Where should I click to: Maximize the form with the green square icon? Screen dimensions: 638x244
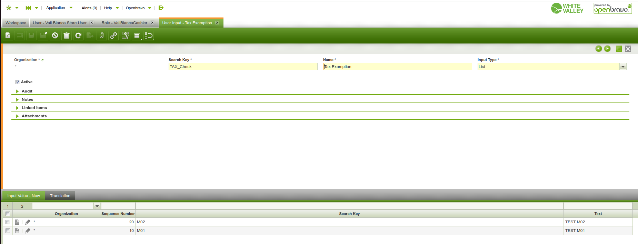tap(619, 49)
